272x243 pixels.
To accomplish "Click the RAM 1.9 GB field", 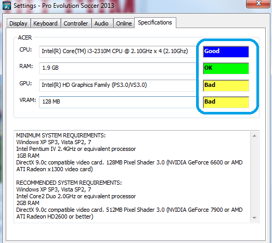I will (118, 68).
